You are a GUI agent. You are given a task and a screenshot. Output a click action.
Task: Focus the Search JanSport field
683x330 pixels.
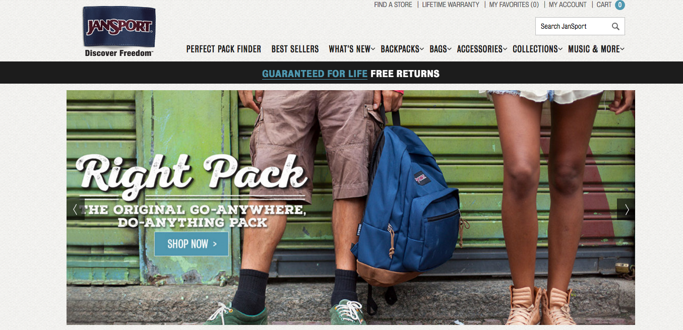click(x=573, y=27)
